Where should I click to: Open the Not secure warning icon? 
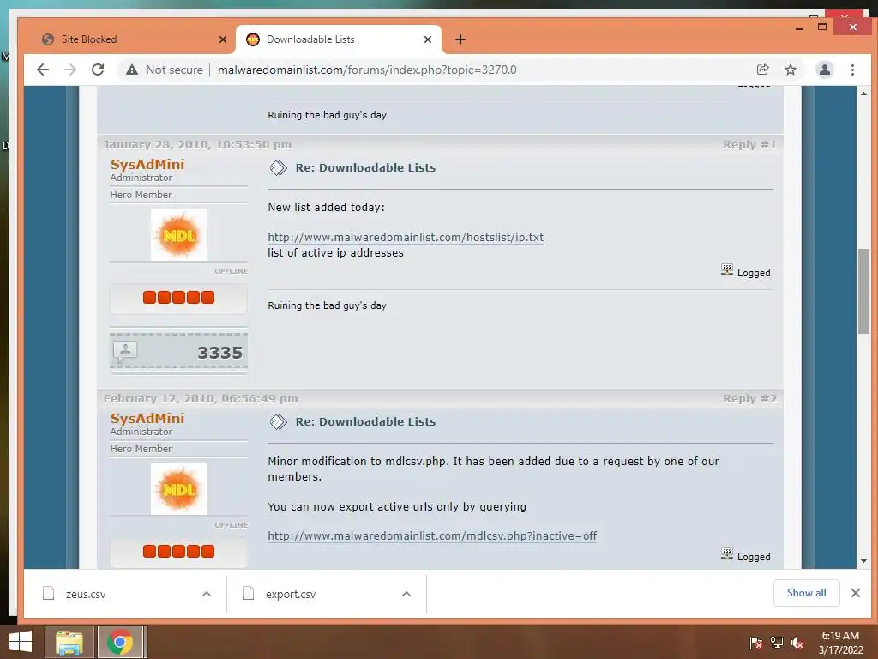tap(131, 70)
